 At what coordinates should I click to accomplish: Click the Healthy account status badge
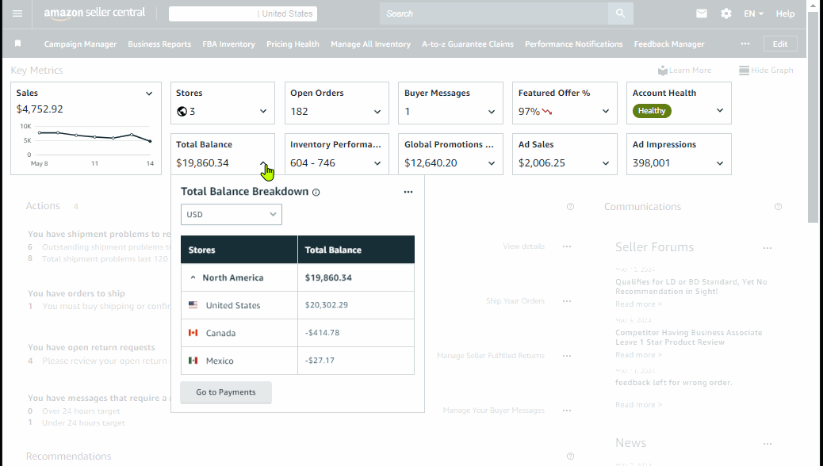652,111
